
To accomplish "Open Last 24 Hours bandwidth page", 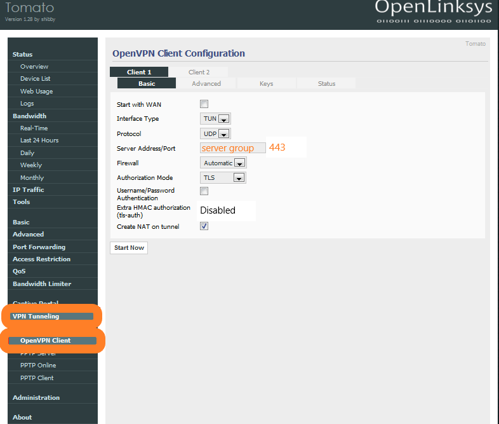I will (x=39, y=140).
